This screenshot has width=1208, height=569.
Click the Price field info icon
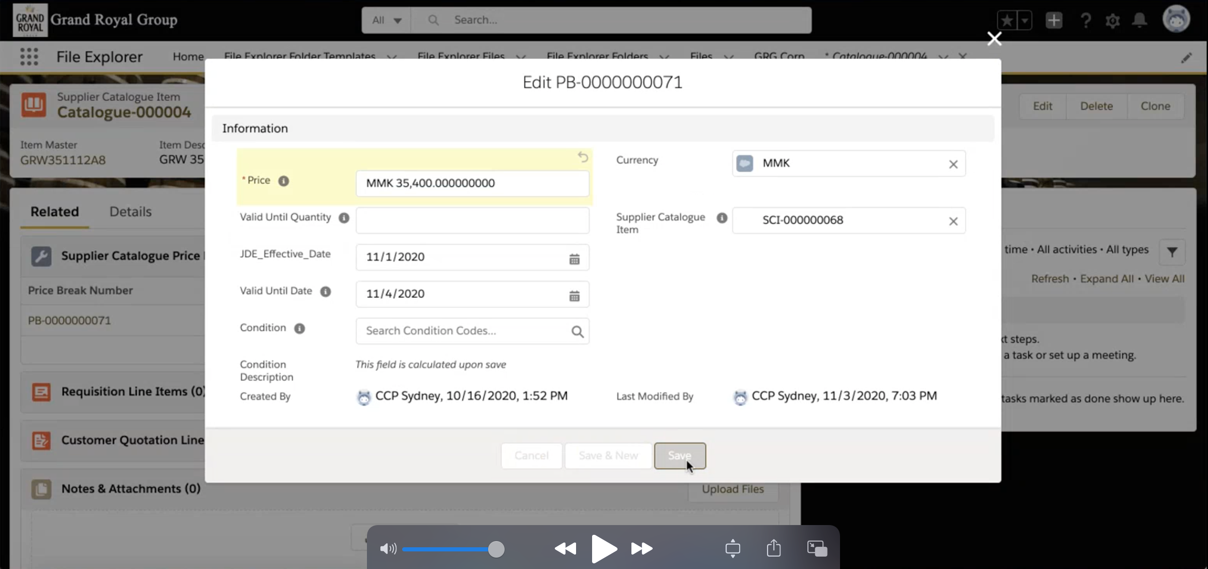point(284,181)
